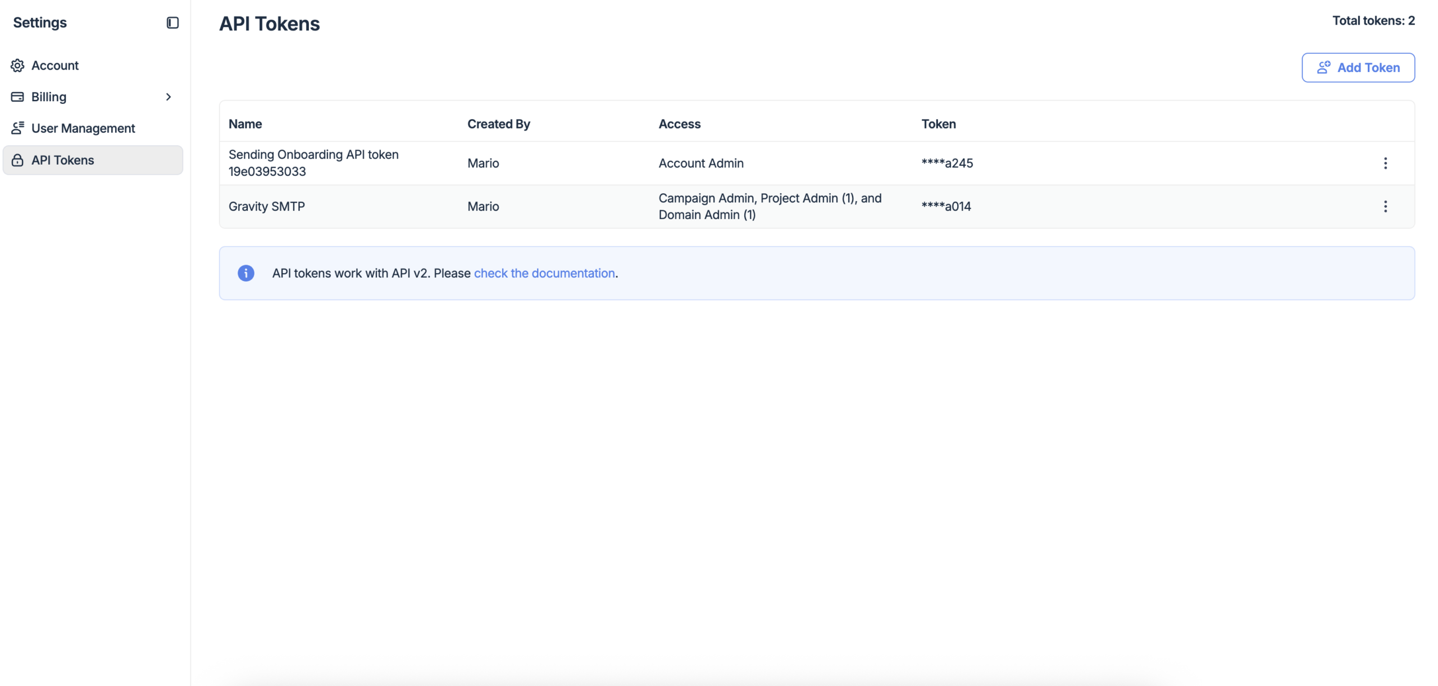Click the blue info circle icon

coord(245,273)
